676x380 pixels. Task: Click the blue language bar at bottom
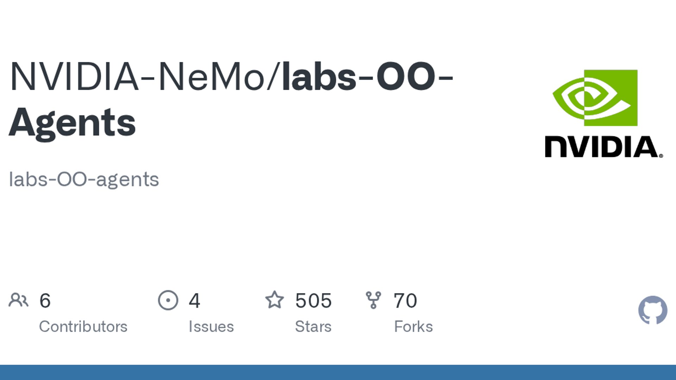pos(338,372)
